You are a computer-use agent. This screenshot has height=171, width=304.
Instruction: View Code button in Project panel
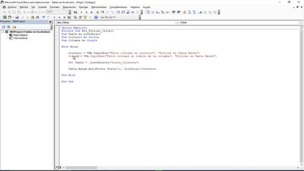(3, 27)
